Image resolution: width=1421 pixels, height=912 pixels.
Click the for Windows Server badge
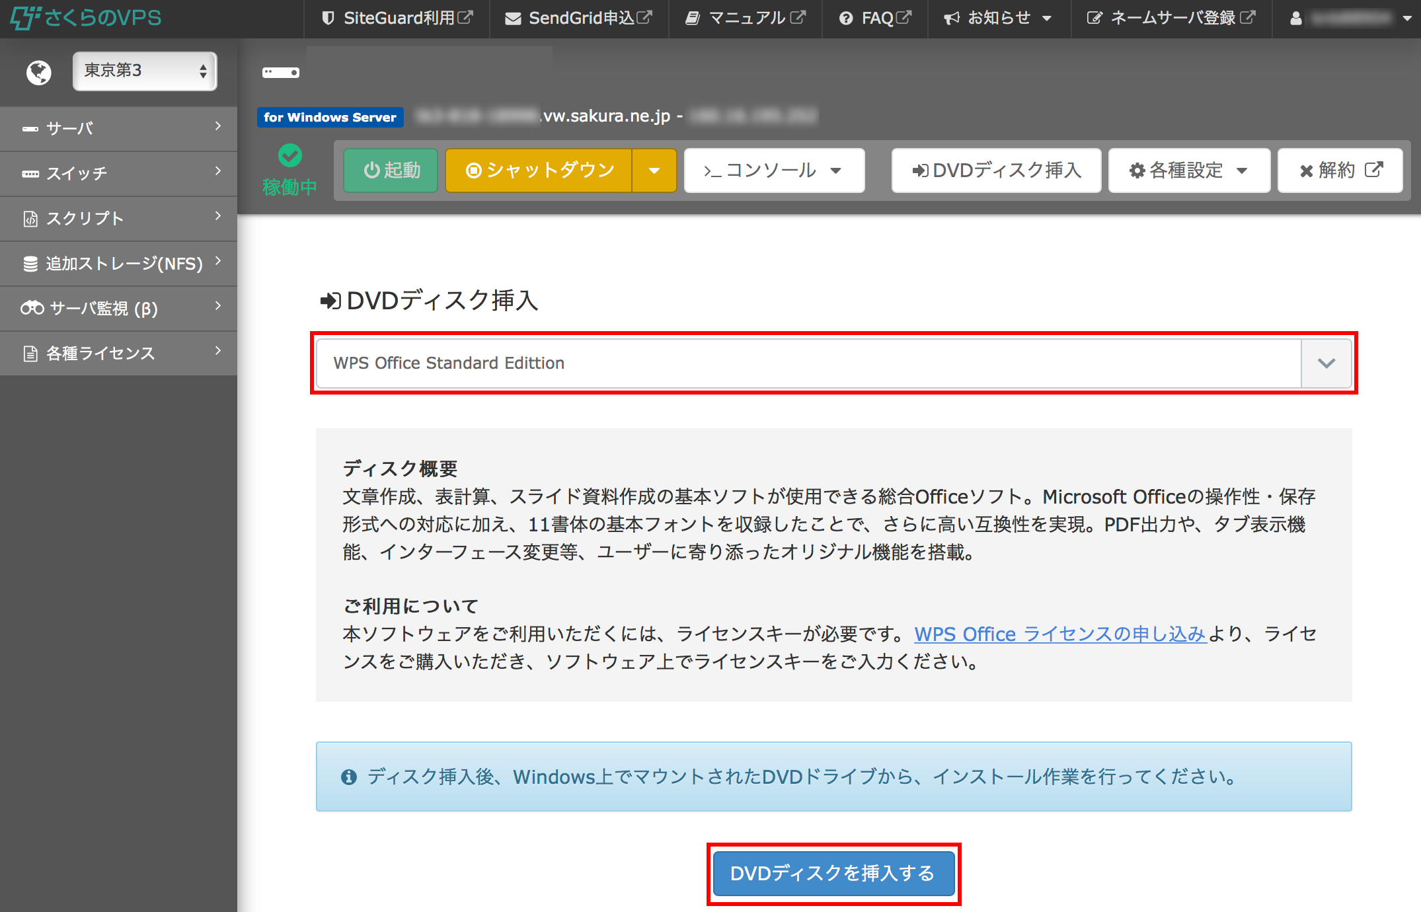pos(330,117)
